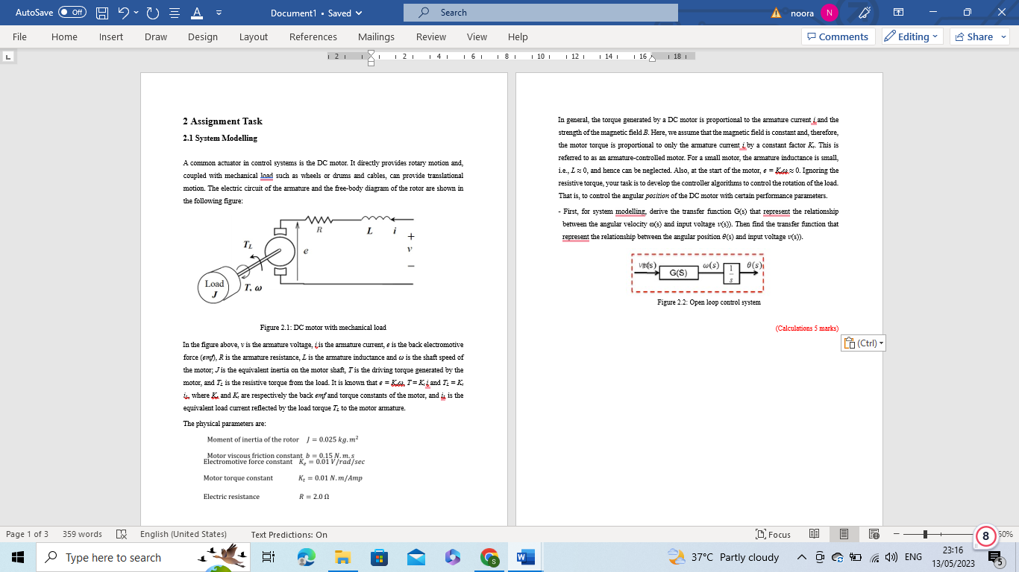
Task: Switch to Web Layout view icon
Action: (x=873, y=534)
